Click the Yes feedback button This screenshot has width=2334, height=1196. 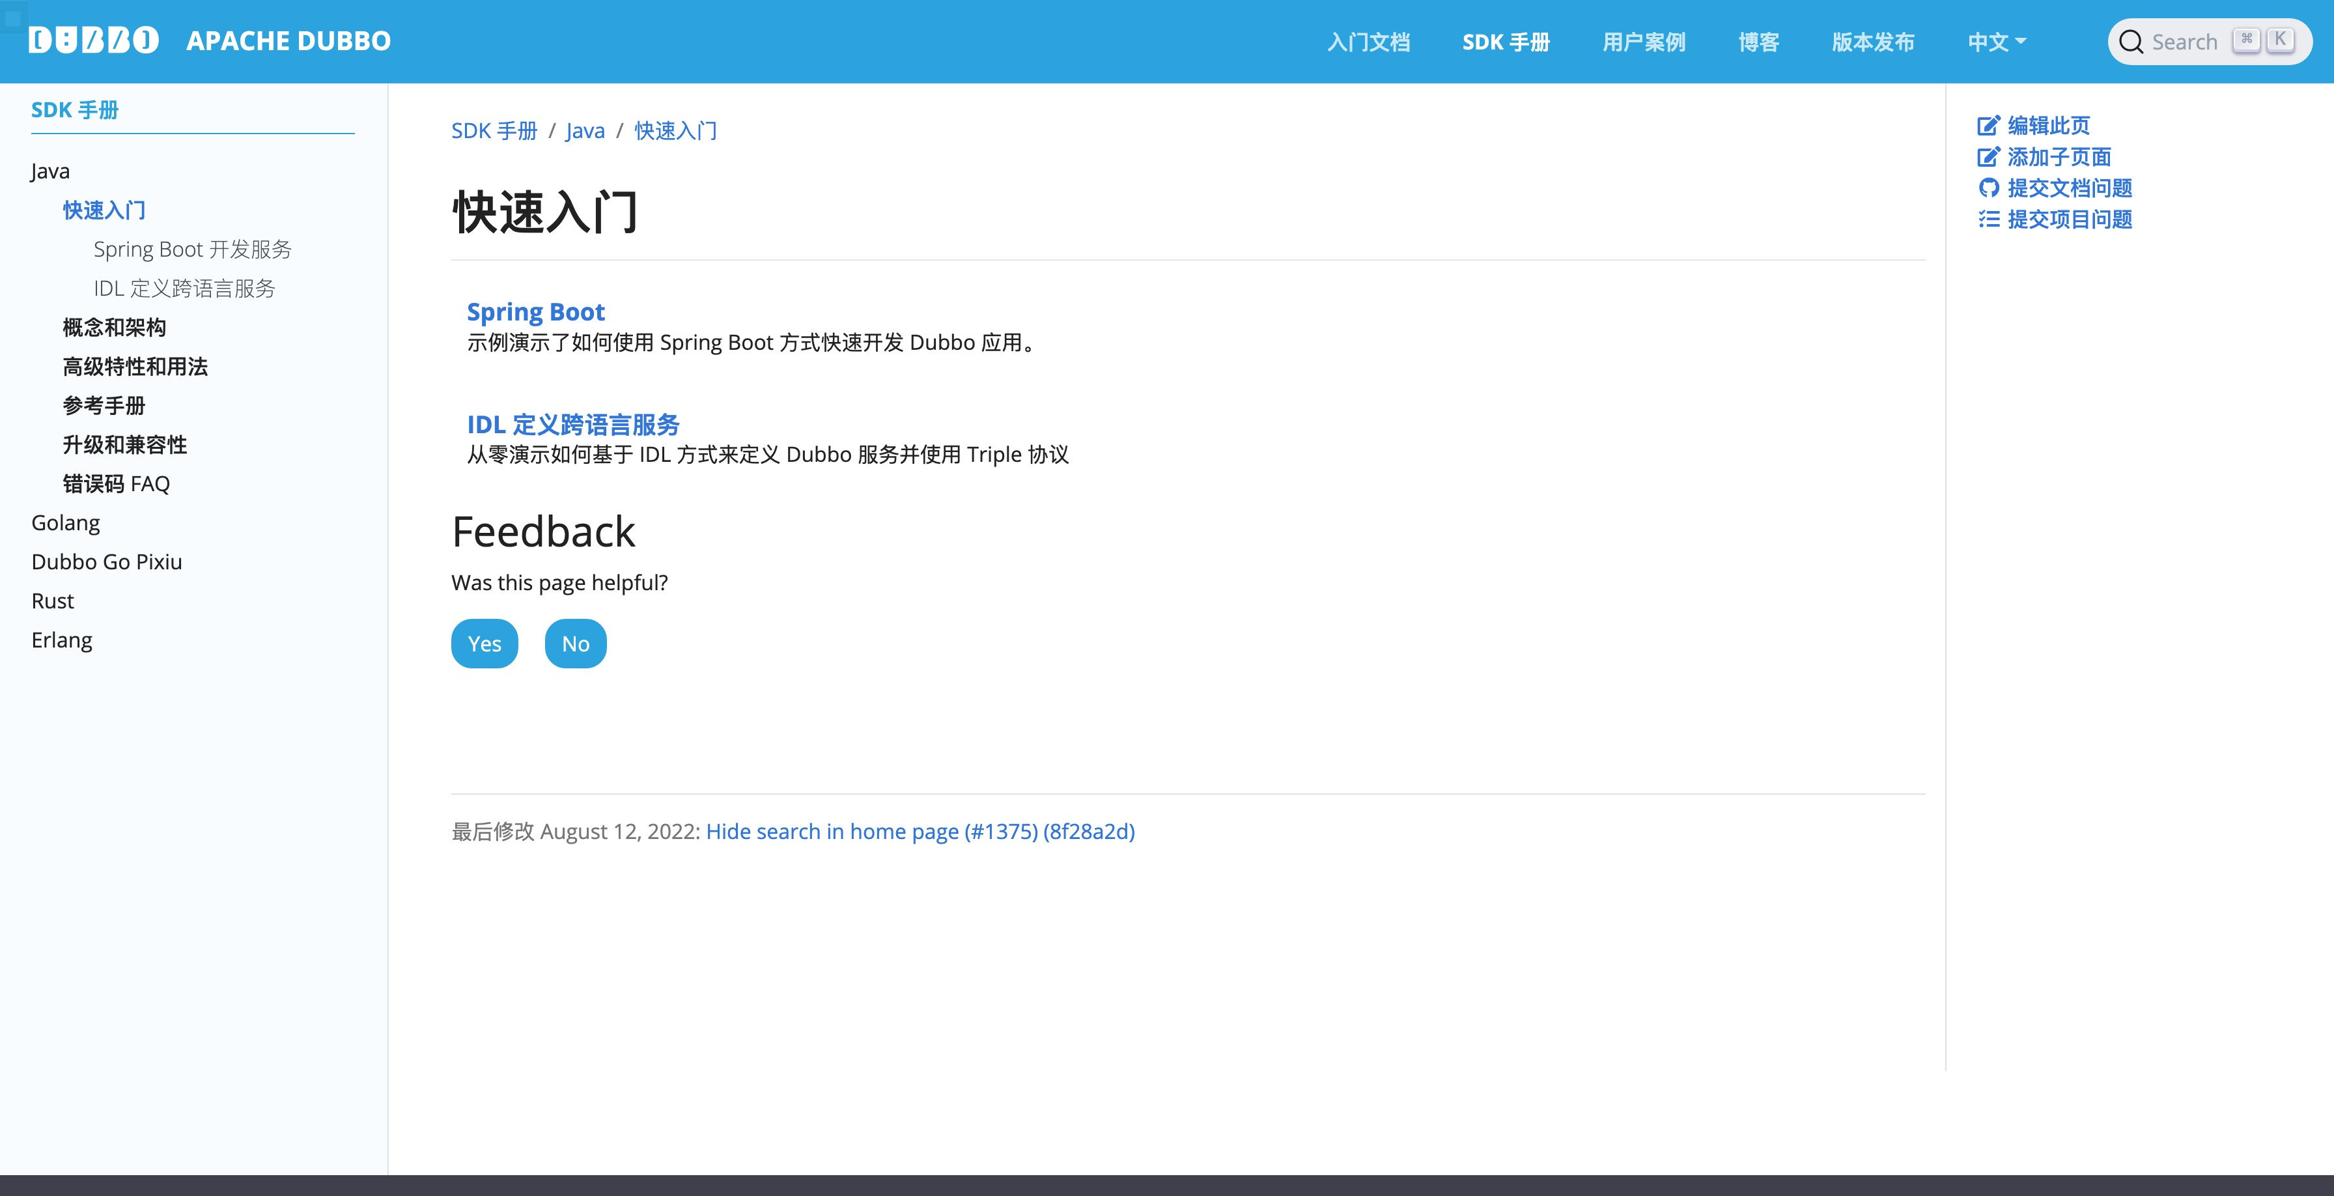coord(484,644)
